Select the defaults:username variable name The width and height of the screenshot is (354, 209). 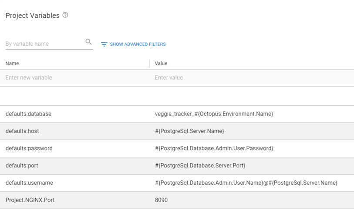click(29, 183)
